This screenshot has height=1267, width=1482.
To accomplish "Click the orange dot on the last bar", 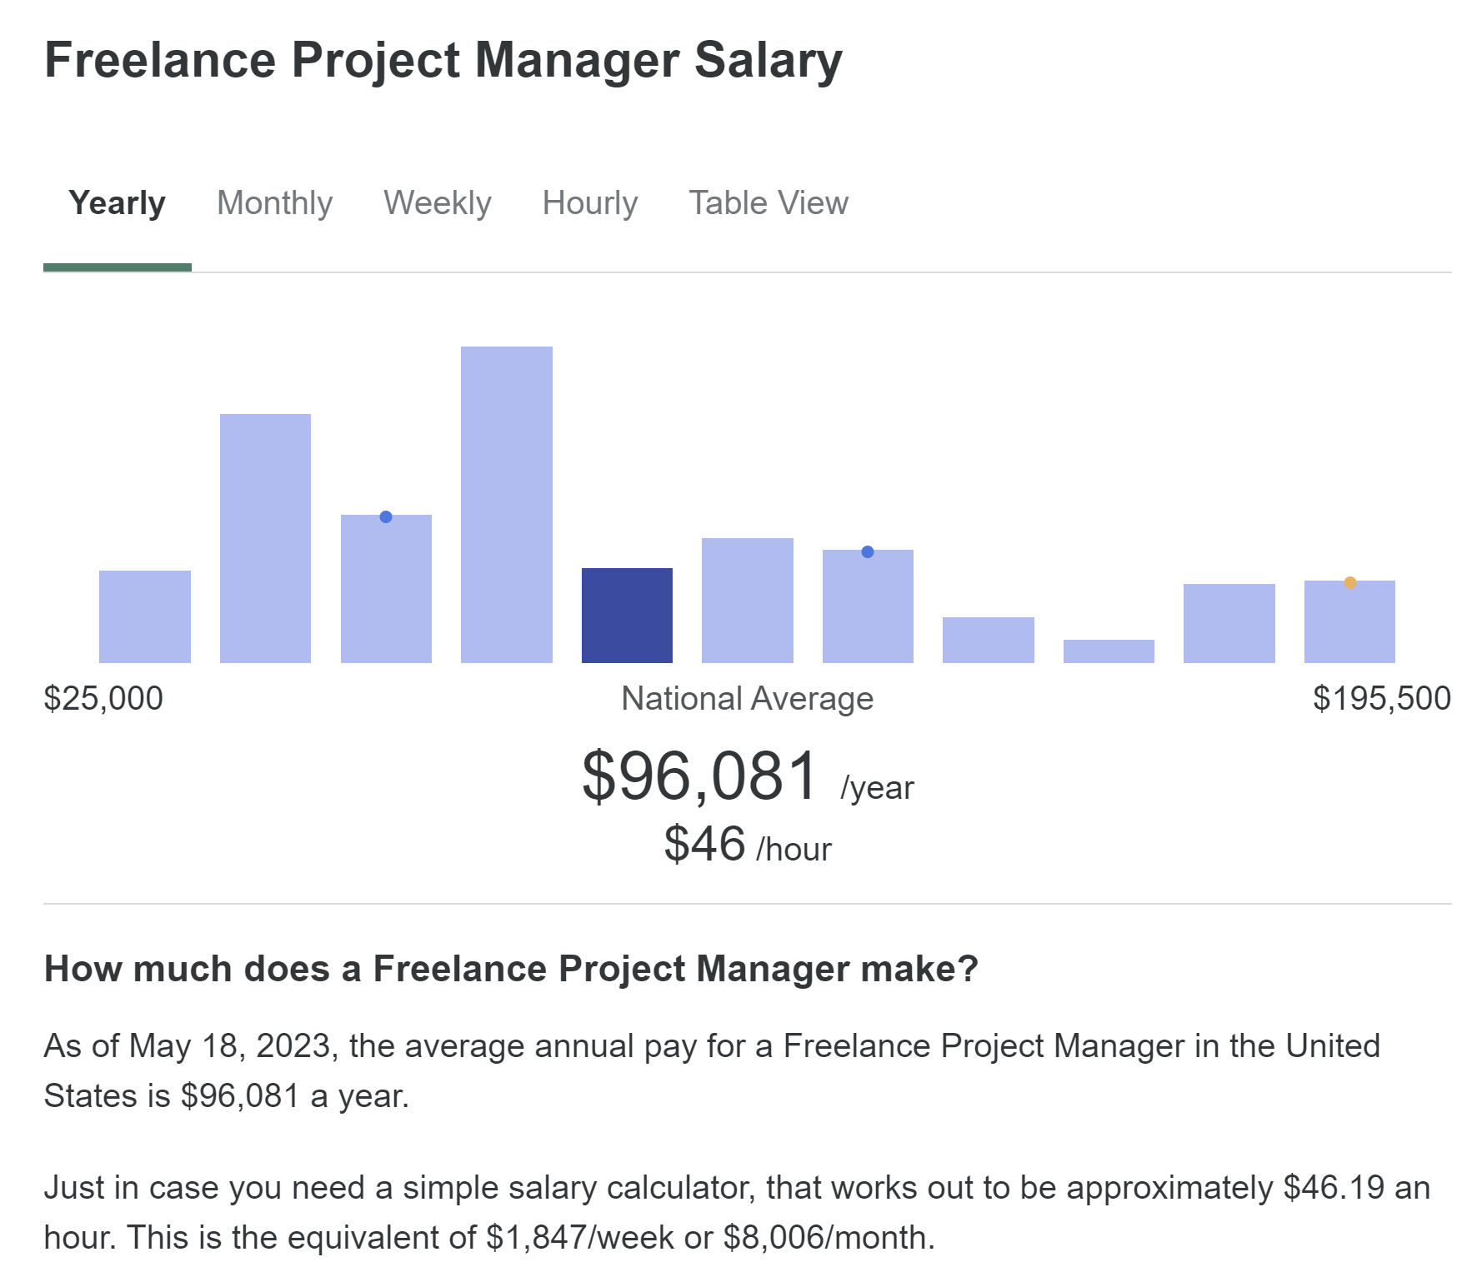I will point(1349,582).
